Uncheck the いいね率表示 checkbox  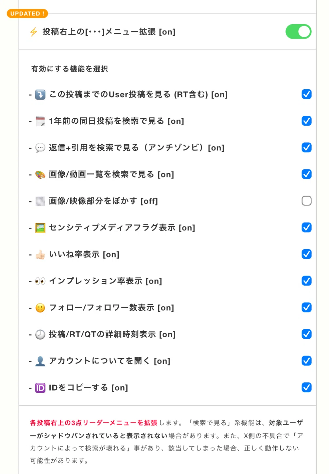pos(306,254)
